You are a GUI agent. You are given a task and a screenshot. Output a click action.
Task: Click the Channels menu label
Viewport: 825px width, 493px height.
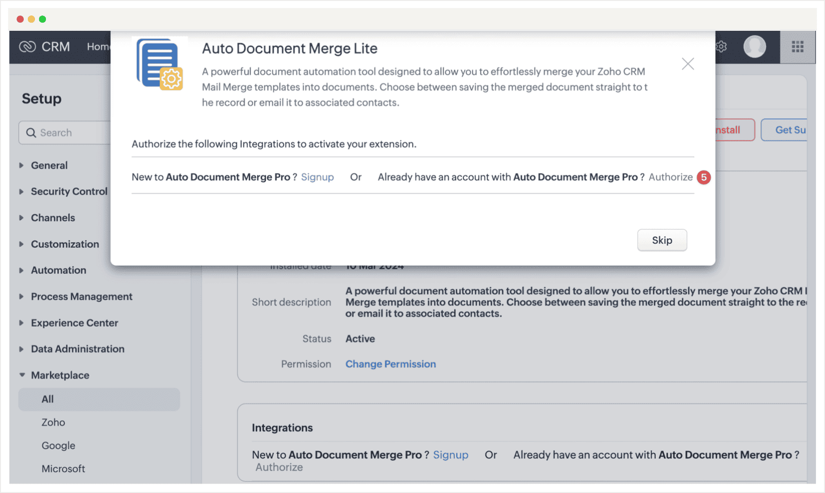pos(53,218)
